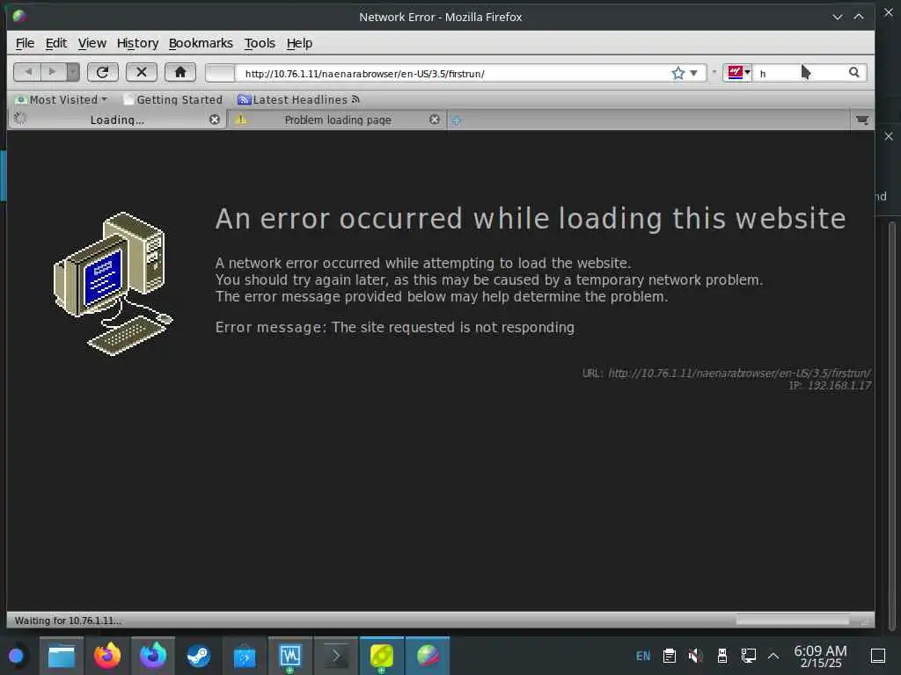The image size is (901, 675).
Task: Change the EN keyboard layout indicator
Action: click(x=643, y=656)
